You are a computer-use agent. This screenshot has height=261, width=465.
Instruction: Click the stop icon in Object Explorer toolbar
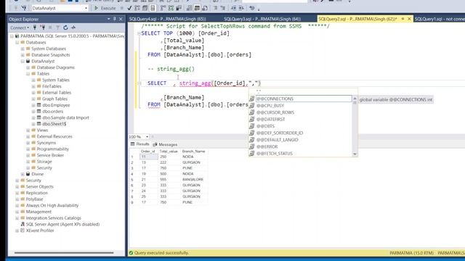50,28
